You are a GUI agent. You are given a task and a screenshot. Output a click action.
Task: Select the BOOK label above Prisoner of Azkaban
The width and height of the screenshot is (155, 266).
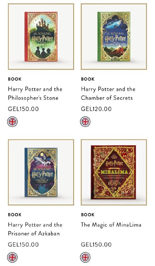[x=15, y=214]
